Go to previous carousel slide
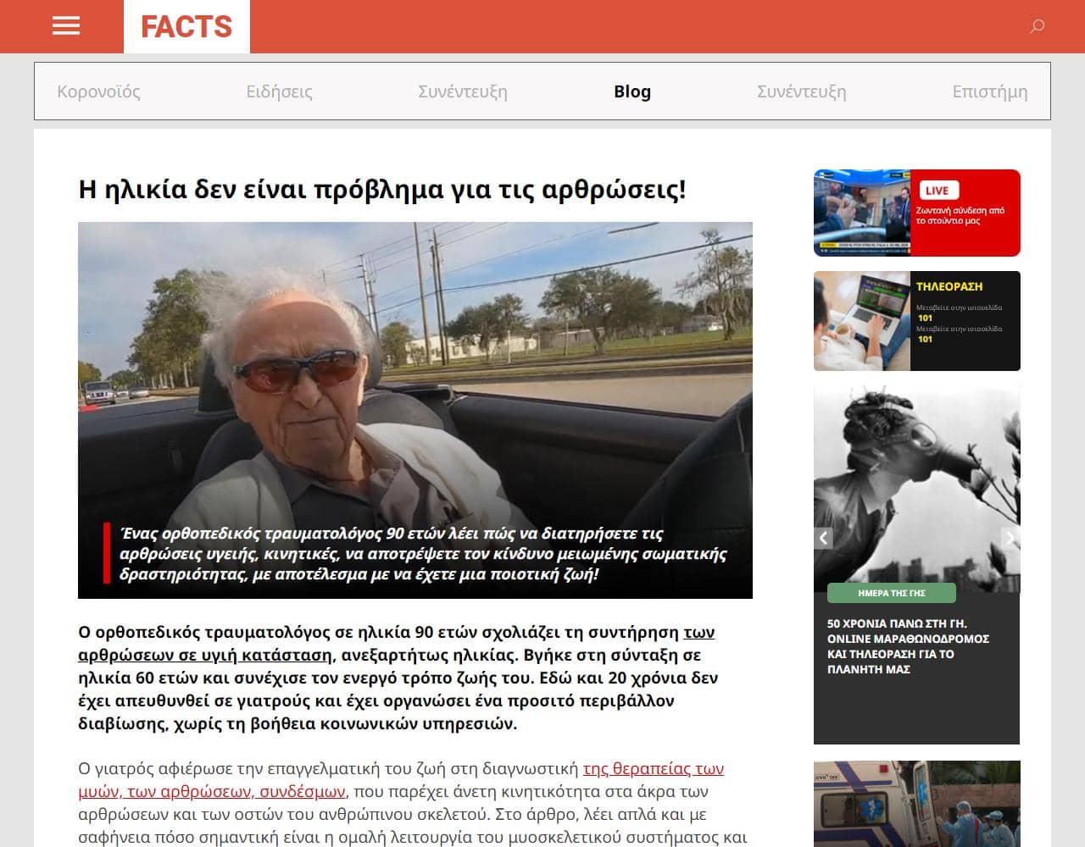The height and width of the screenshot is (847, 1085). pos(823,538)
